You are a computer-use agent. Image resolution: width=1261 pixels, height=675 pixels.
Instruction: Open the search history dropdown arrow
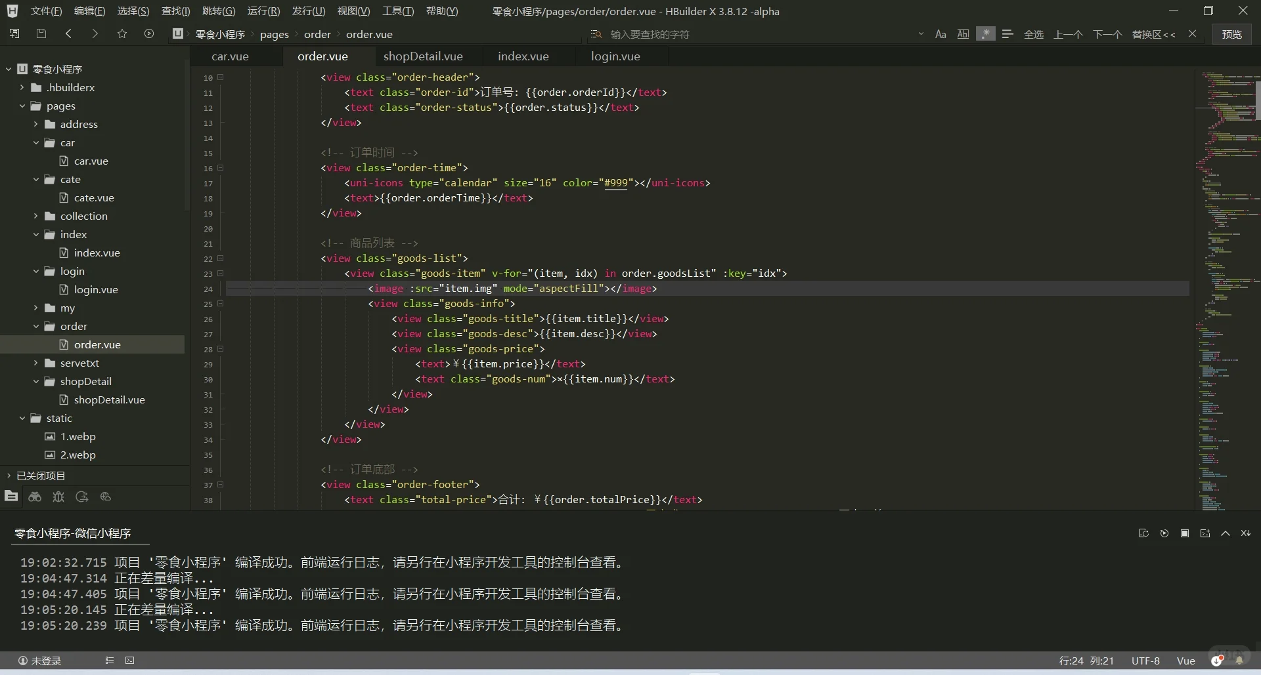pos(921,34)
